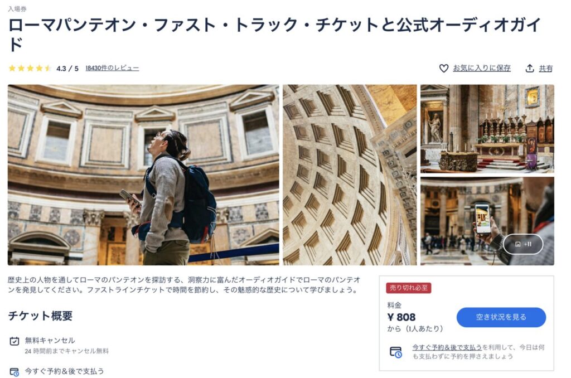Click the star rating icons
571x378 pixels.
[30, 68]
